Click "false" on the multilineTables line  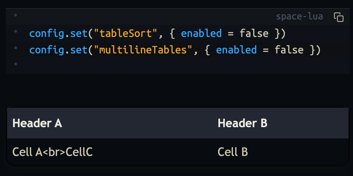pyautogui.click(x=289, y=50)
